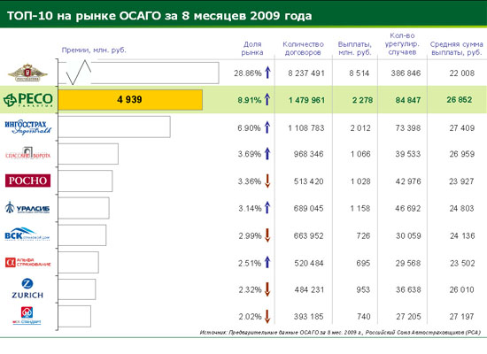Image resolution: width=487 pixels, height=354 pixels.
Task: Click the market share 28.86%
Action: (x=248, y=73)
